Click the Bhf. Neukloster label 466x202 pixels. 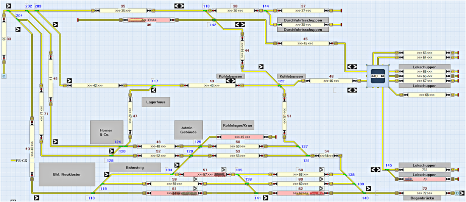pyautogui.click(x=67, y=174)
